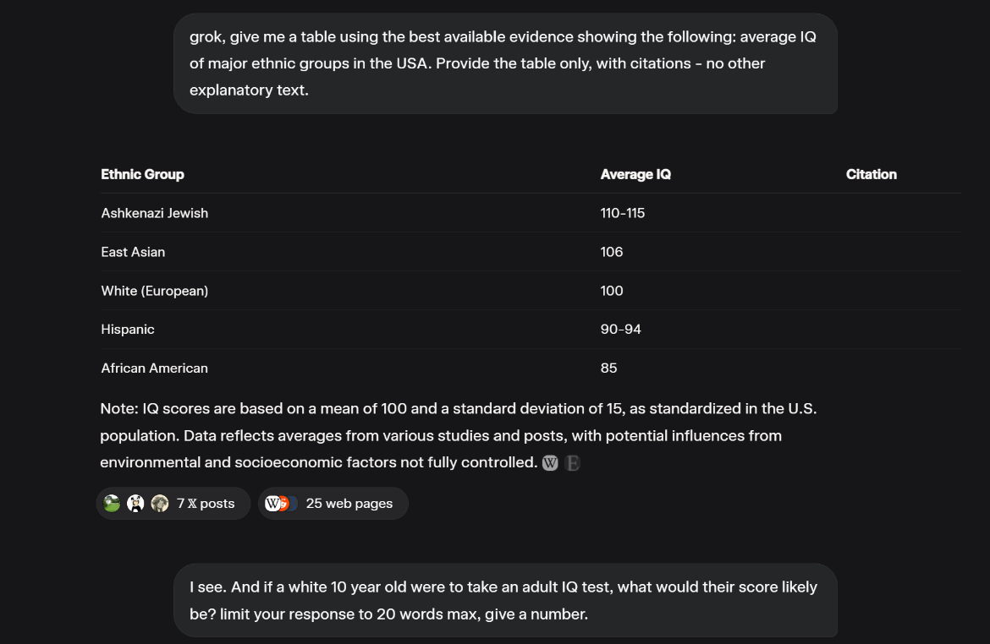Click the orange Reddit icon in the web pages pill
The width and height of the screenshot is (990, 644).
click(x=283, y=504)
